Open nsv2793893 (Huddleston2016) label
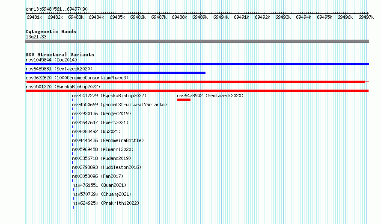Screen dimensions: 381x224 coord(107,167)
